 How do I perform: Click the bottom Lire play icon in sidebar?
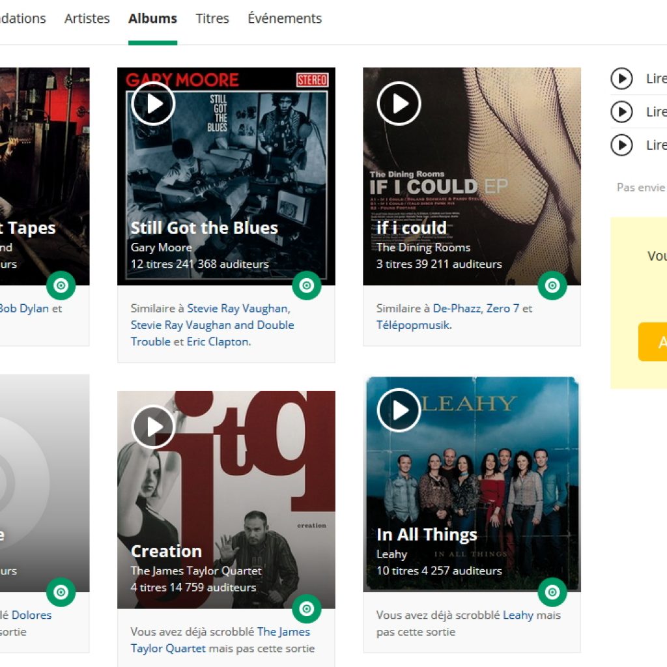[621, 145]
